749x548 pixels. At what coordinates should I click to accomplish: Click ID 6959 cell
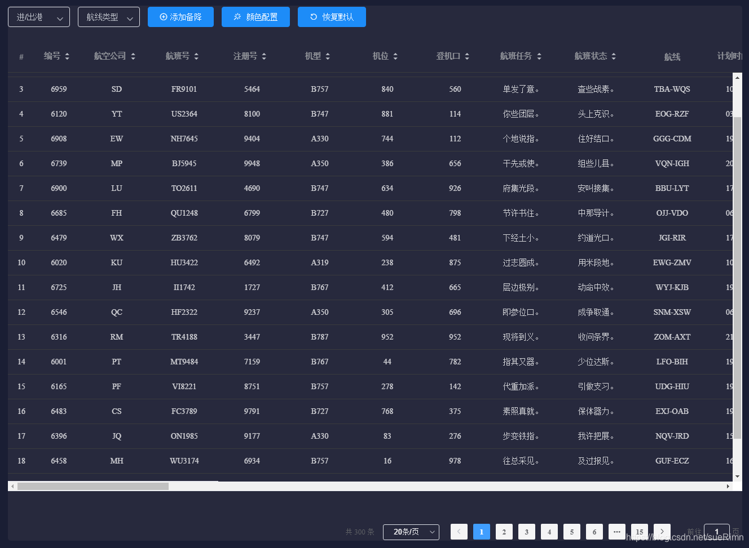click(59, 89)
